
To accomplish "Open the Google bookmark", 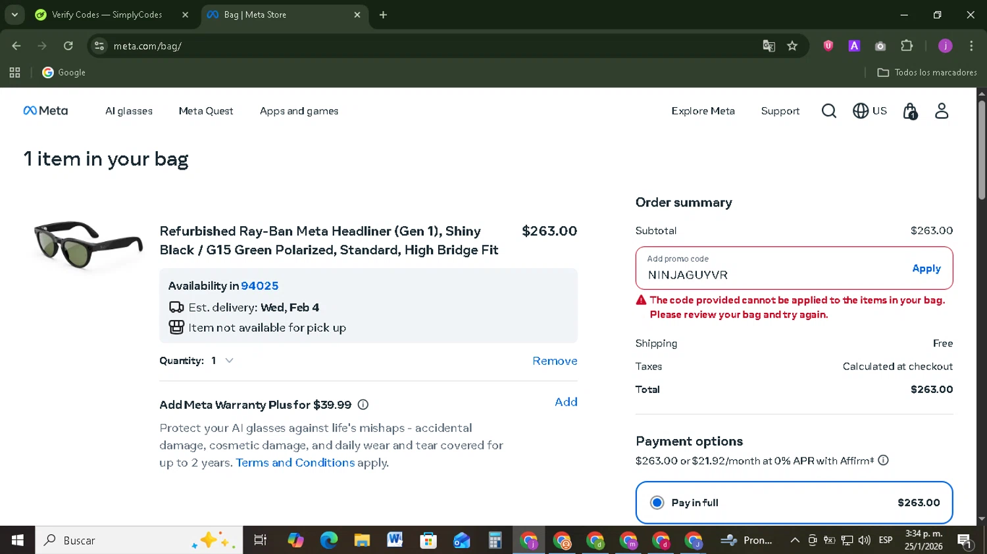I will [64, 72].
